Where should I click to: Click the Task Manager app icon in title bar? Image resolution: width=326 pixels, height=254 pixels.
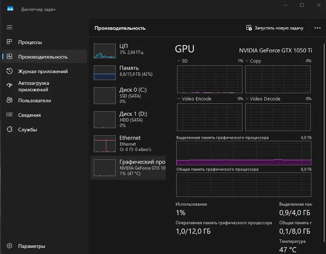tap(10, 8)
